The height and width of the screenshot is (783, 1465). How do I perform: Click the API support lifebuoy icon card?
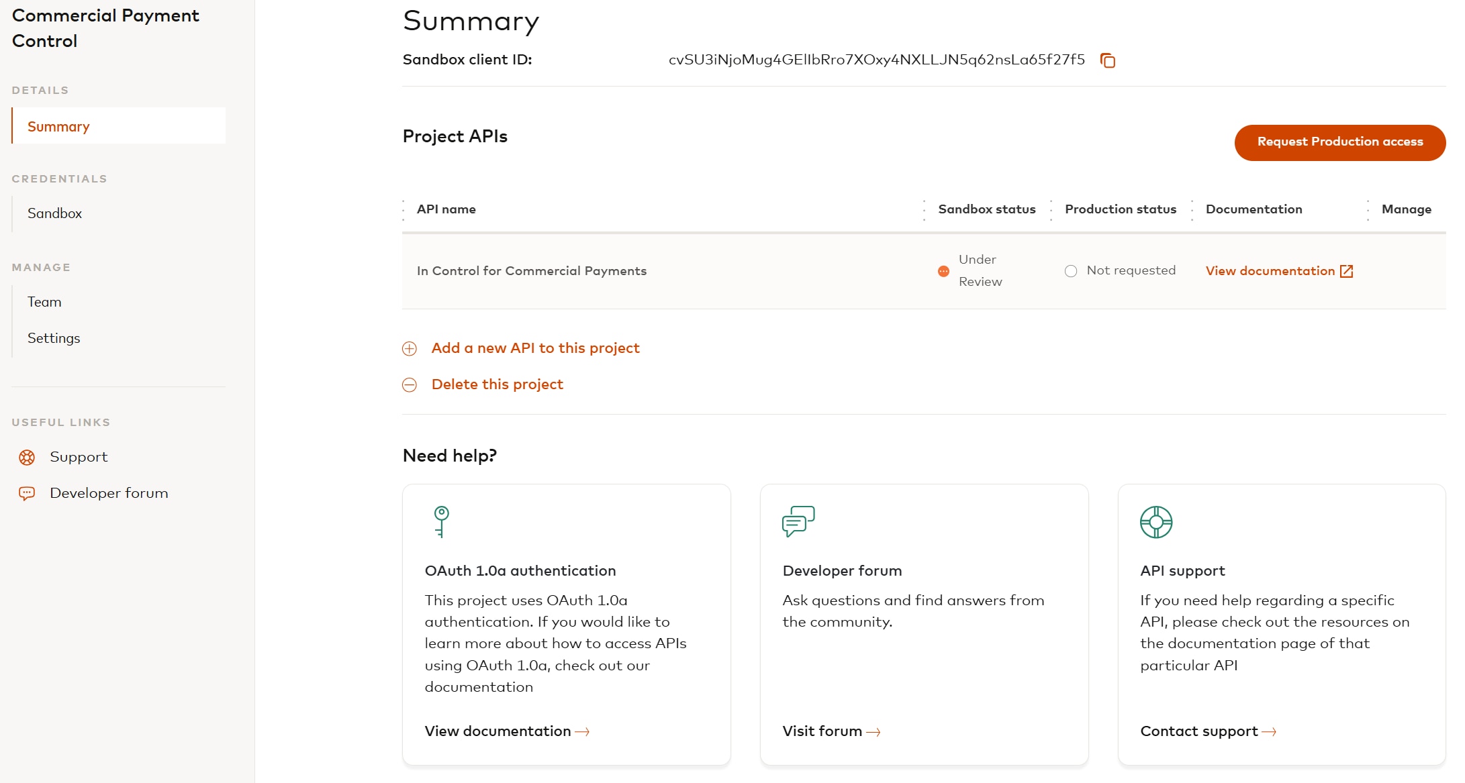[1156, 522]
